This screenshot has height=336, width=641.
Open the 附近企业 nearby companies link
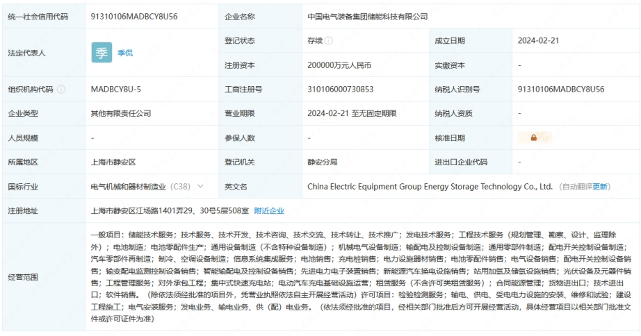click(269, 210)
